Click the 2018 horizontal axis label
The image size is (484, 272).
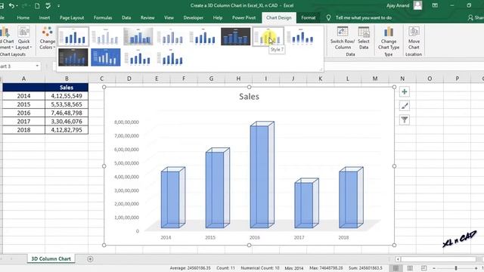(343, 237)
